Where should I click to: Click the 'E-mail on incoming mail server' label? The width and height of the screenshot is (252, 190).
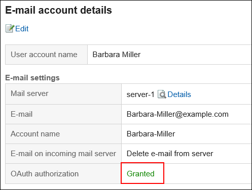click(63, 154)
